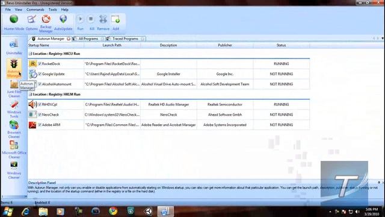Sort by Launch Path column header

[x=112, y=45]
